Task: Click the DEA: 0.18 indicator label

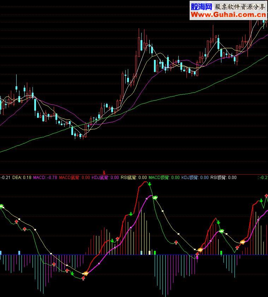Action: coord(22,178)
